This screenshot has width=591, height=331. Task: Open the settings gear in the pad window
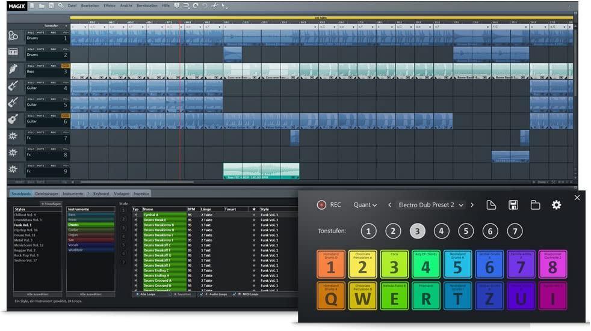[556, 205]
